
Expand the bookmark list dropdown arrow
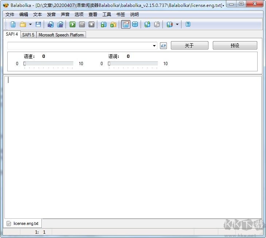[x=177, y=24]
